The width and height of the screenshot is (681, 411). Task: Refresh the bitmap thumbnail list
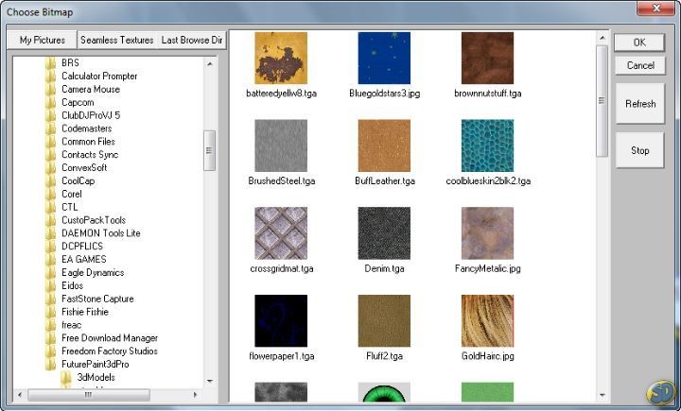click(640, 104)
